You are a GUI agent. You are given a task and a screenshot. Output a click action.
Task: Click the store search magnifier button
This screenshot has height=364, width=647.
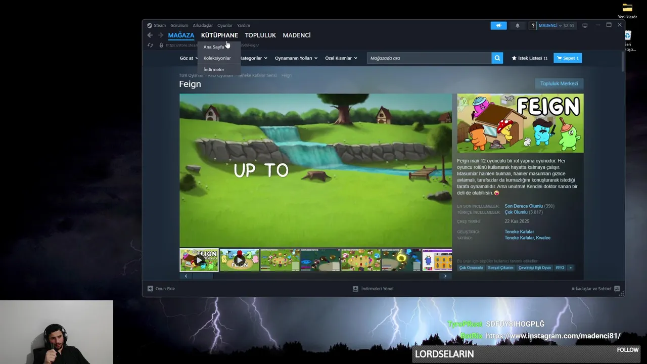point(497,58)
